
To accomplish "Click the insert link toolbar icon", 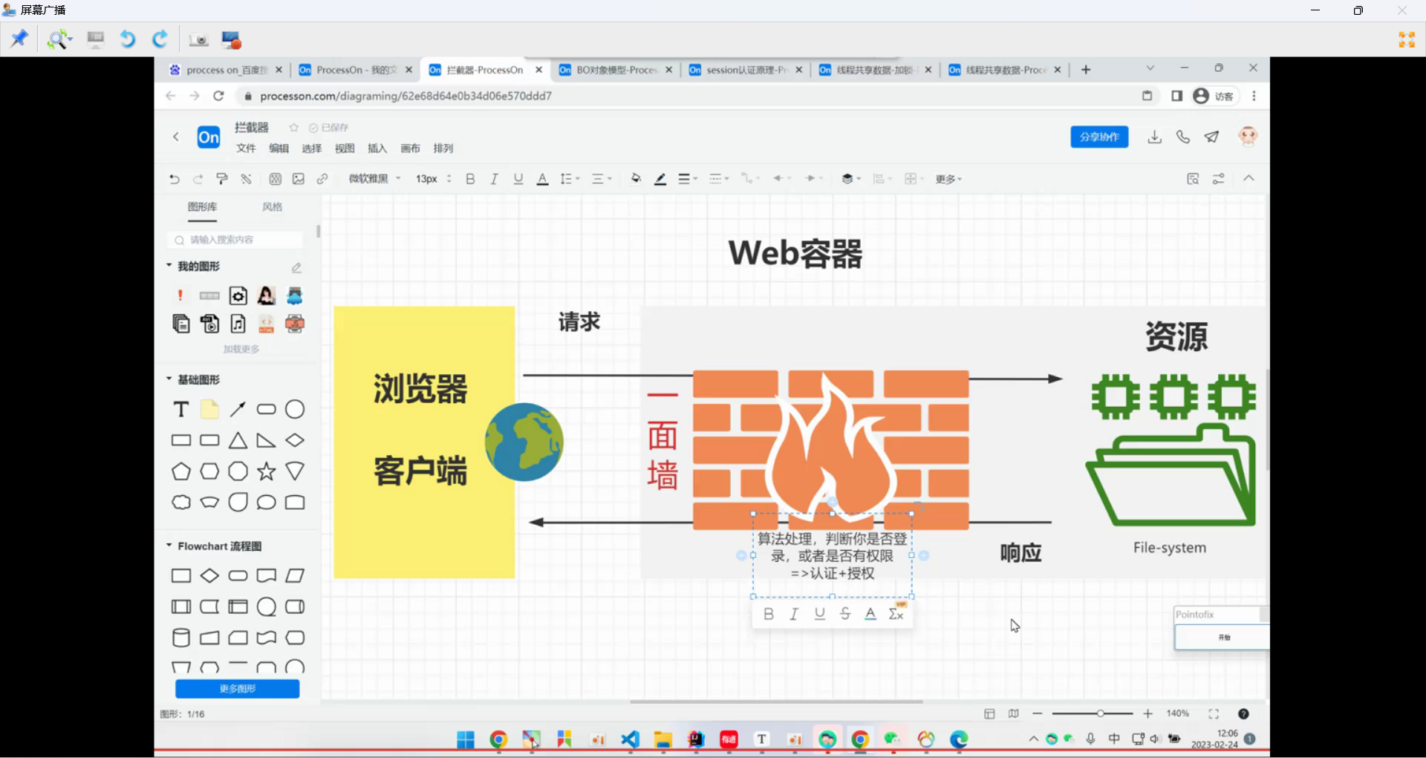I will [x=322, y=179].
